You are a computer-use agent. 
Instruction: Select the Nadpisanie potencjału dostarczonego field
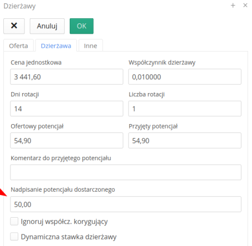pyautogui.click(x=126, y=204)
